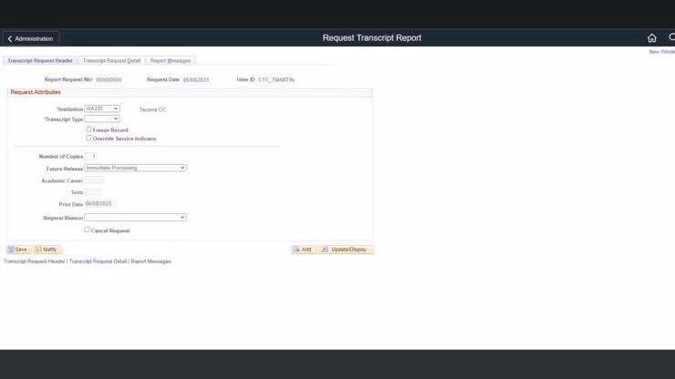Open the search magnifier in the header
This screenshot has height=379, width=675.
[671, 38]
